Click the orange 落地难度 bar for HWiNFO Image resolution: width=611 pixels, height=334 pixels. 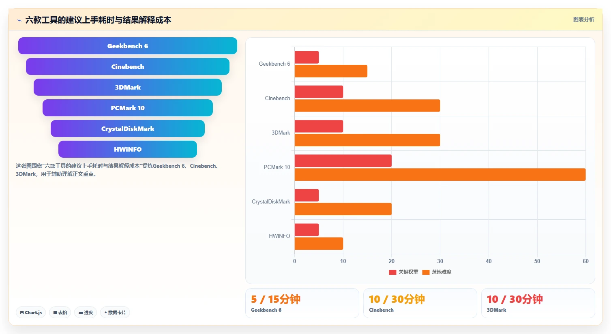[319, 243]
